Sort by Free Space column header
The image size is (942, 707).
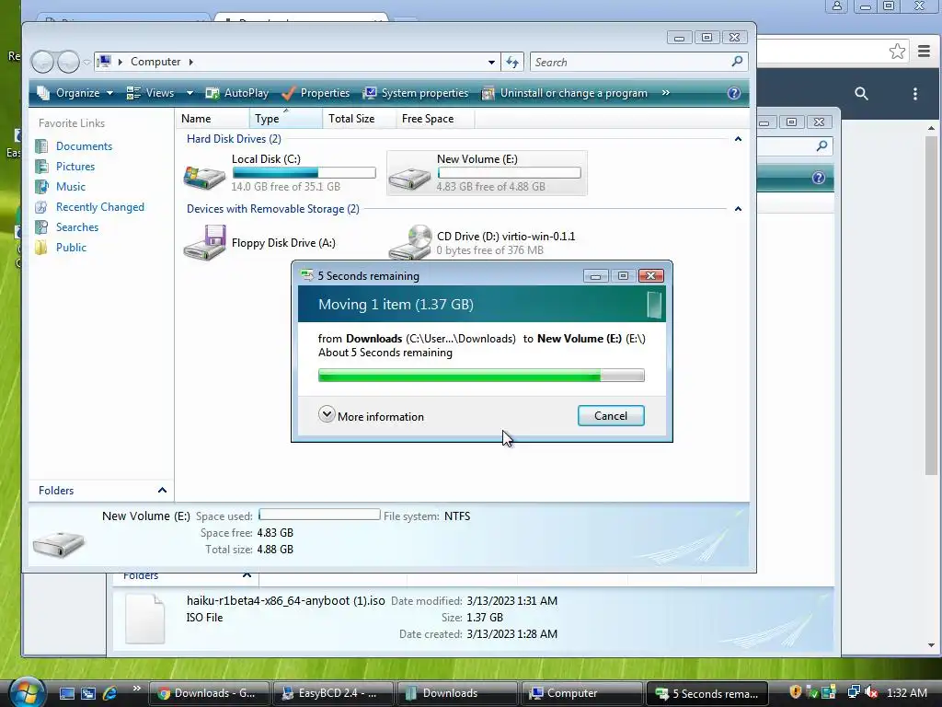click(x=435, y=119)
